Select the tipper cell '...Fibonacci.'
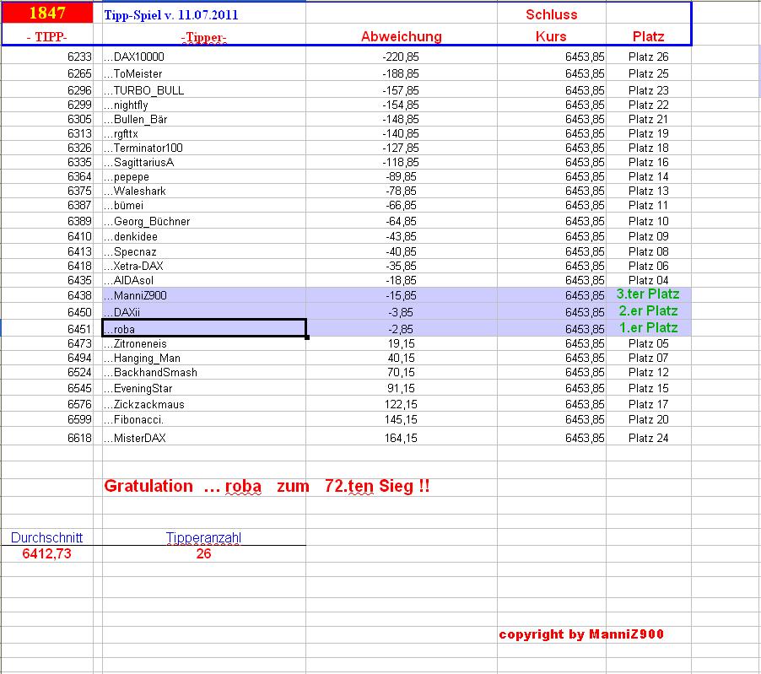This screenshot has width=761, height=674. [x=204, y=419]
